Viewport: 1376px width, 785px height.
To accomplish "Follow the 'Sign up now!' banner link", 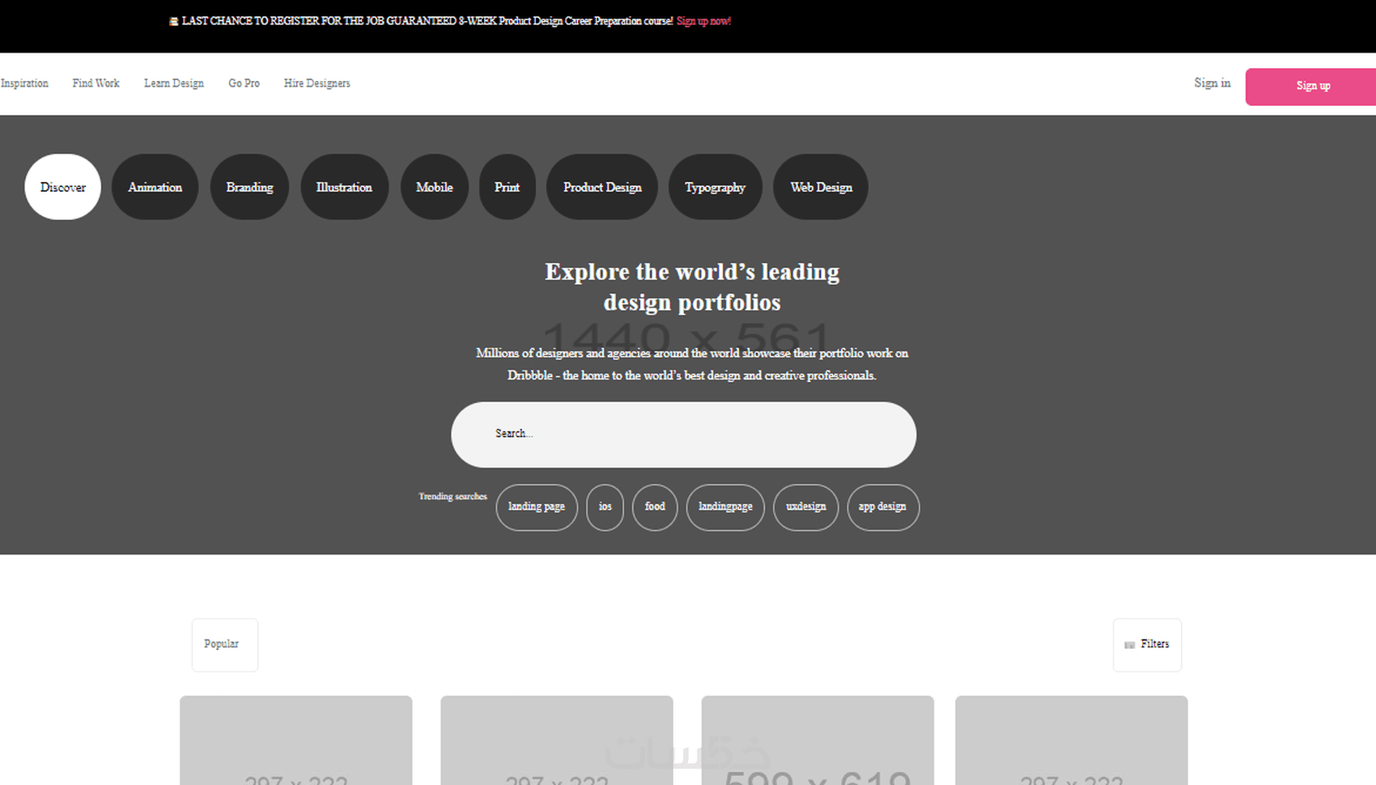I will click(704, 21).
